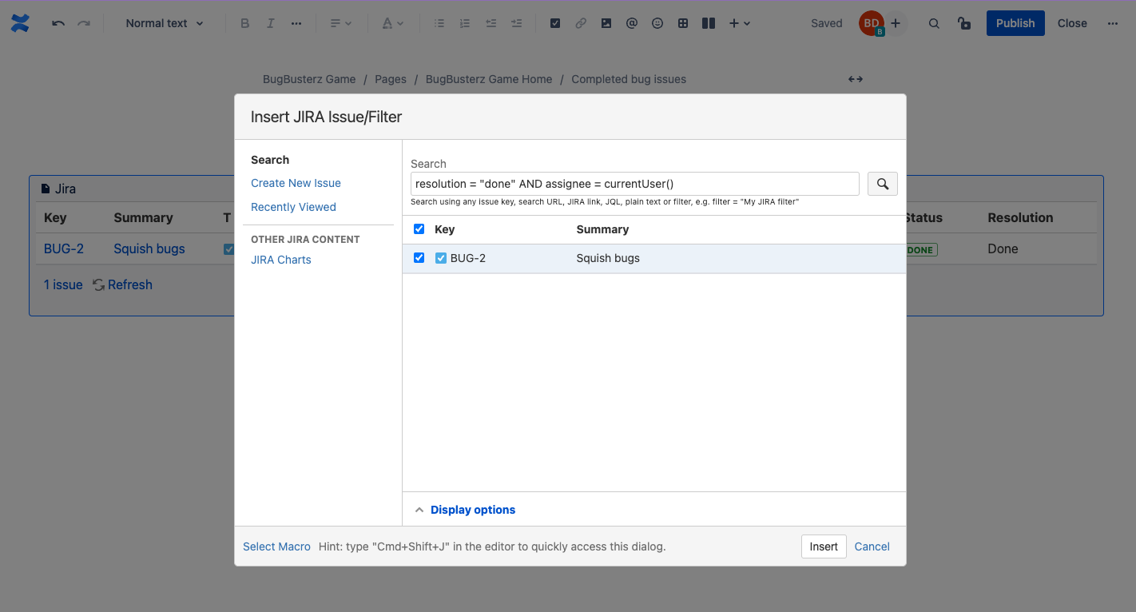Click the BD user avatar
Image resolution: width=1136 pixels, height=612 pixels.
[871, 23]
